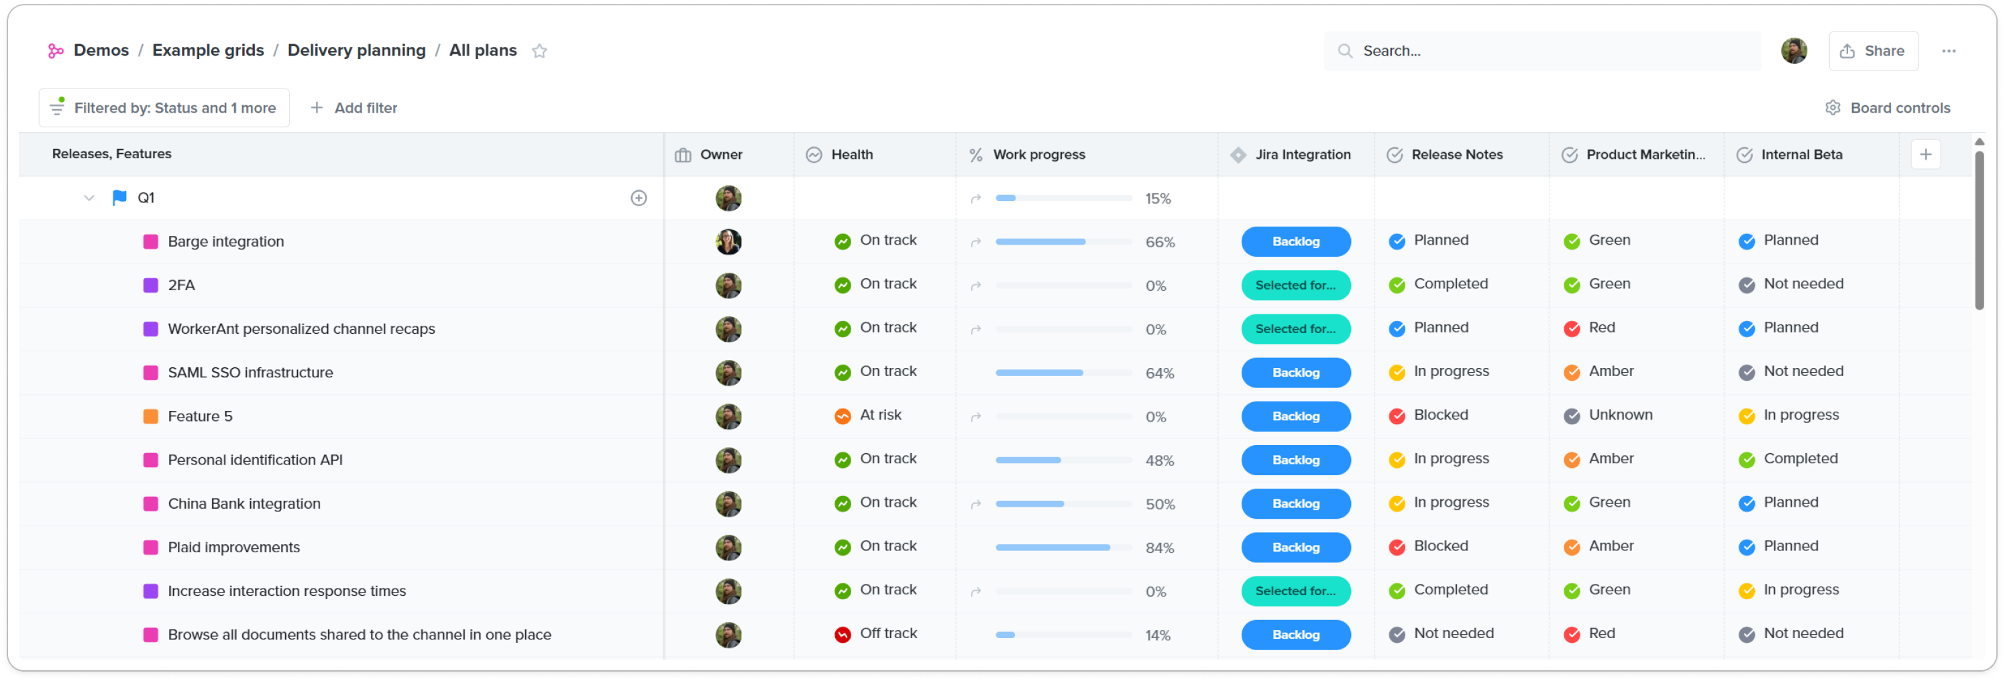
Task: Click the vertical scrollbar thumb
Action: [x=1979, y=230]
